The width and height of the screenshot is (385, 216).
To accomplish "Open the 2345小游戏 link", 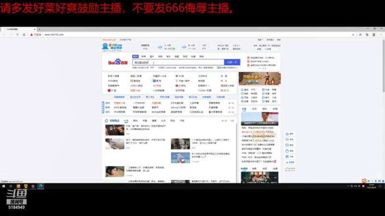I will point(136,86).
